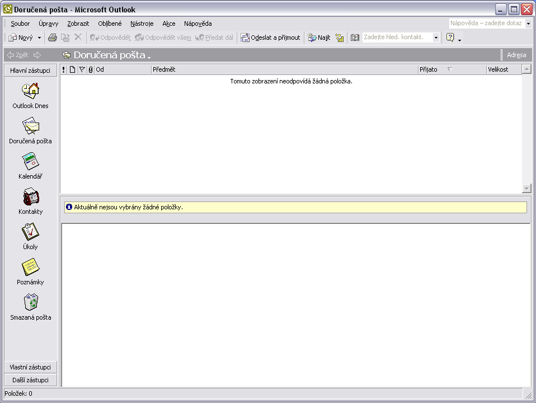The height and width of the screenshot is (403, 536).
Task: Select Vlastní zástupci group button
Action: 30,367
